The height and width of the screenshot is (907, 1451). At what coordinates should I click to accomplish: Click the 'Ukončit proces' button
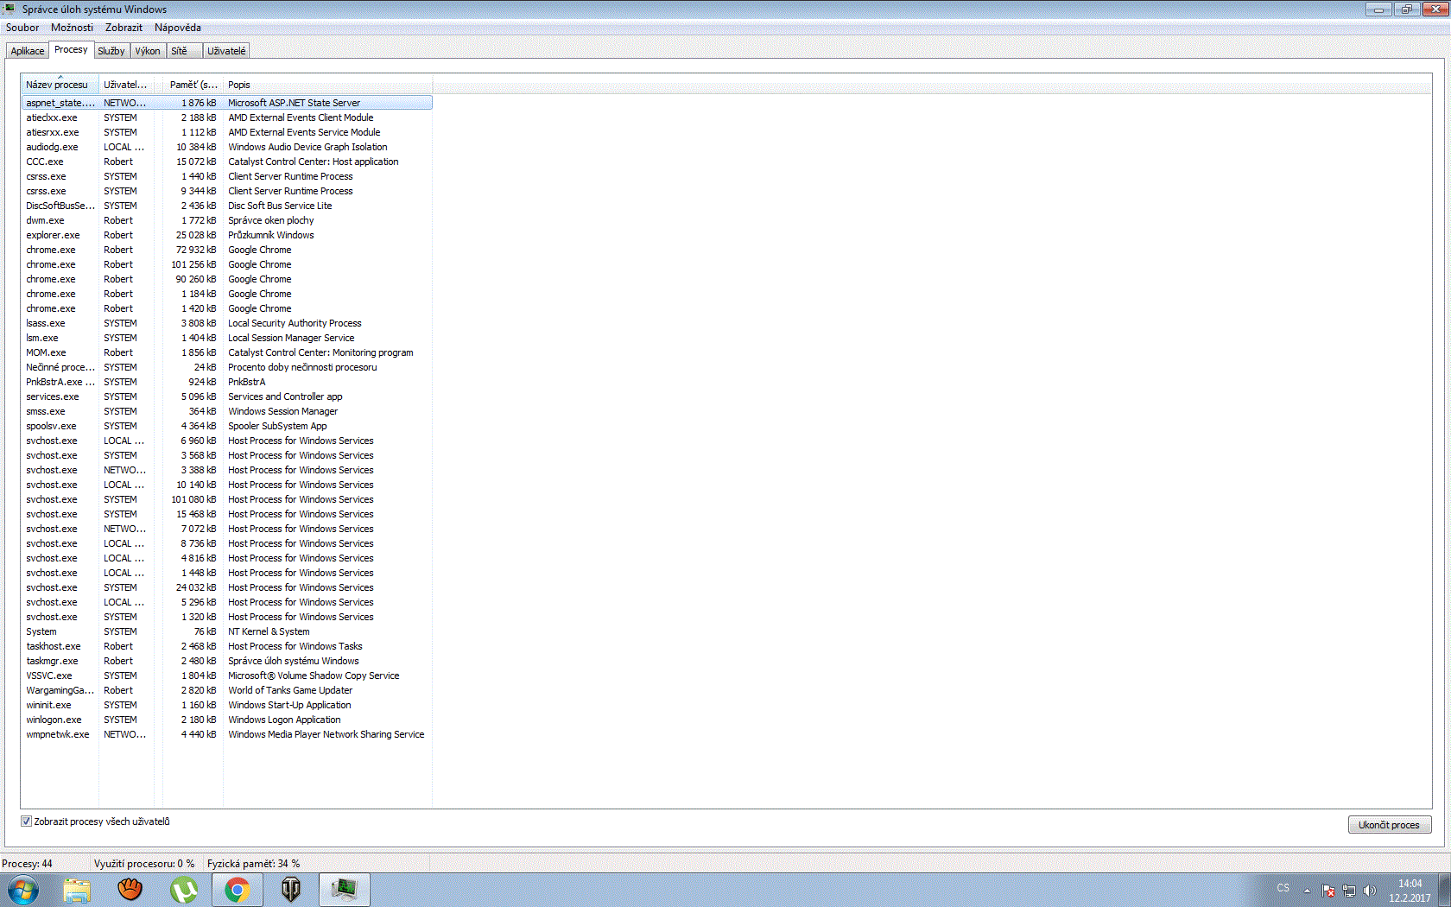[1389, 825]
